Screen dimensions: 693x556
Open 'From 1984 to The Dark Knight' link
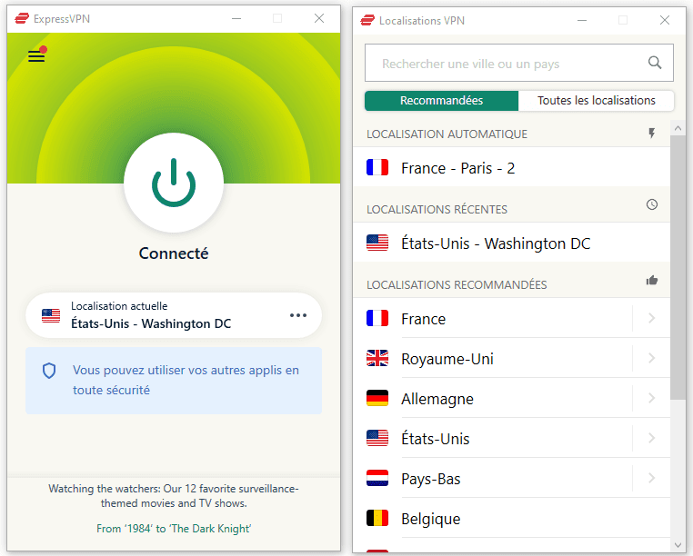(x=174, y=529)
